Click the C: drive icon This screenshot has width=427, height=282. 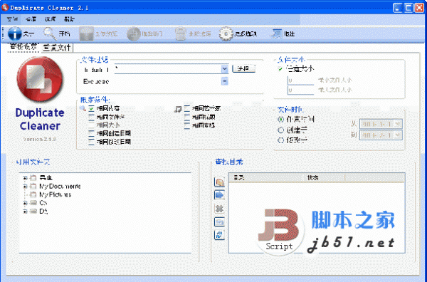[33, 203]
